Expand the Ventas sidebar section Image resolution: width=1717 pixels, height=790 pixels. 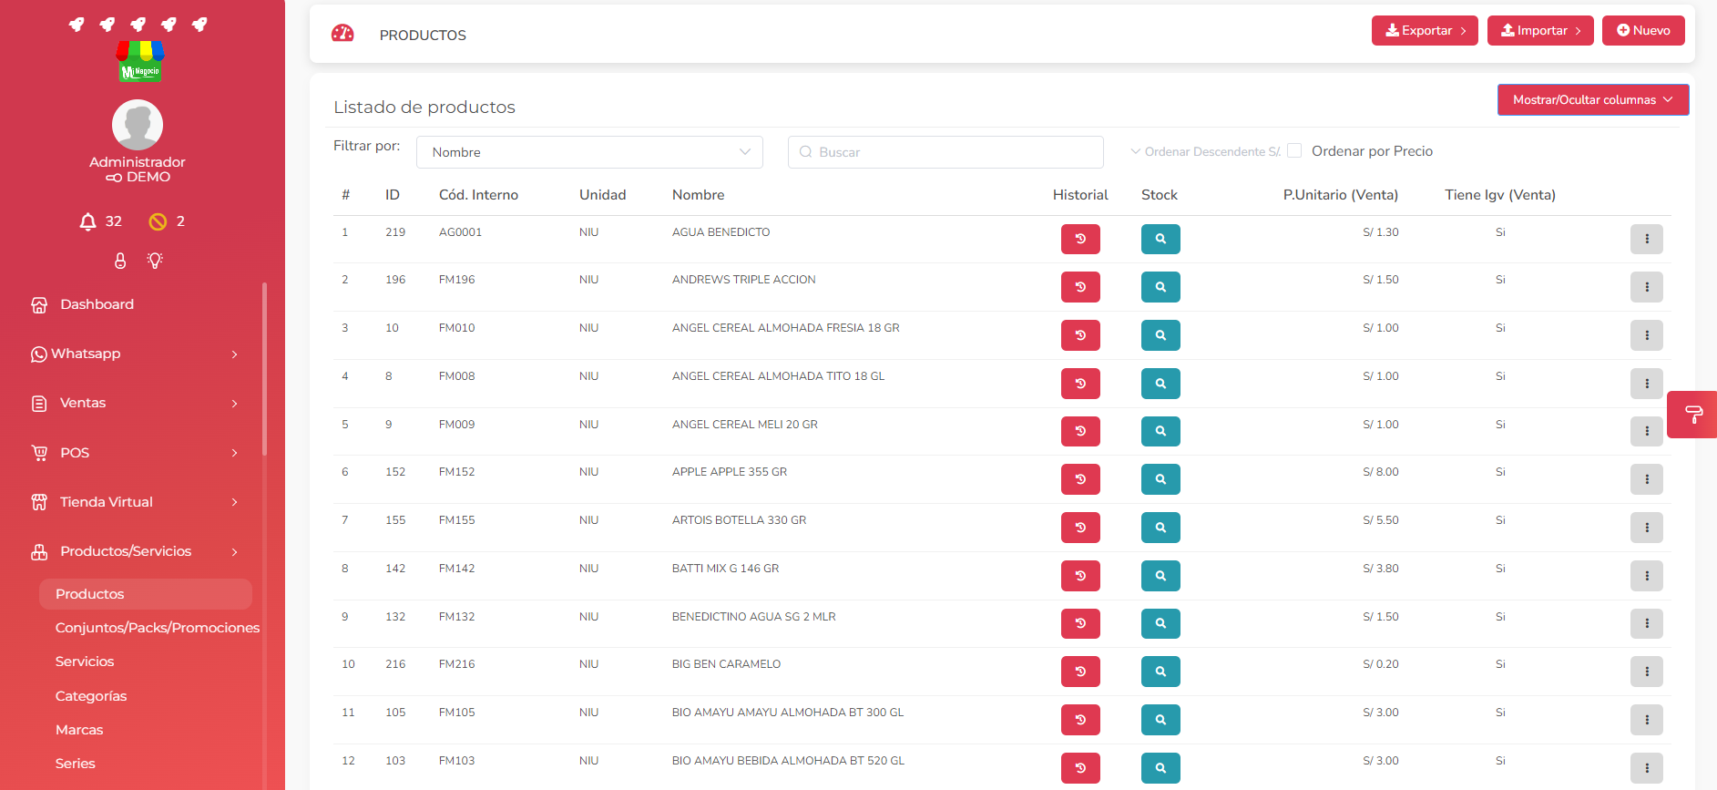pos(135,403)
